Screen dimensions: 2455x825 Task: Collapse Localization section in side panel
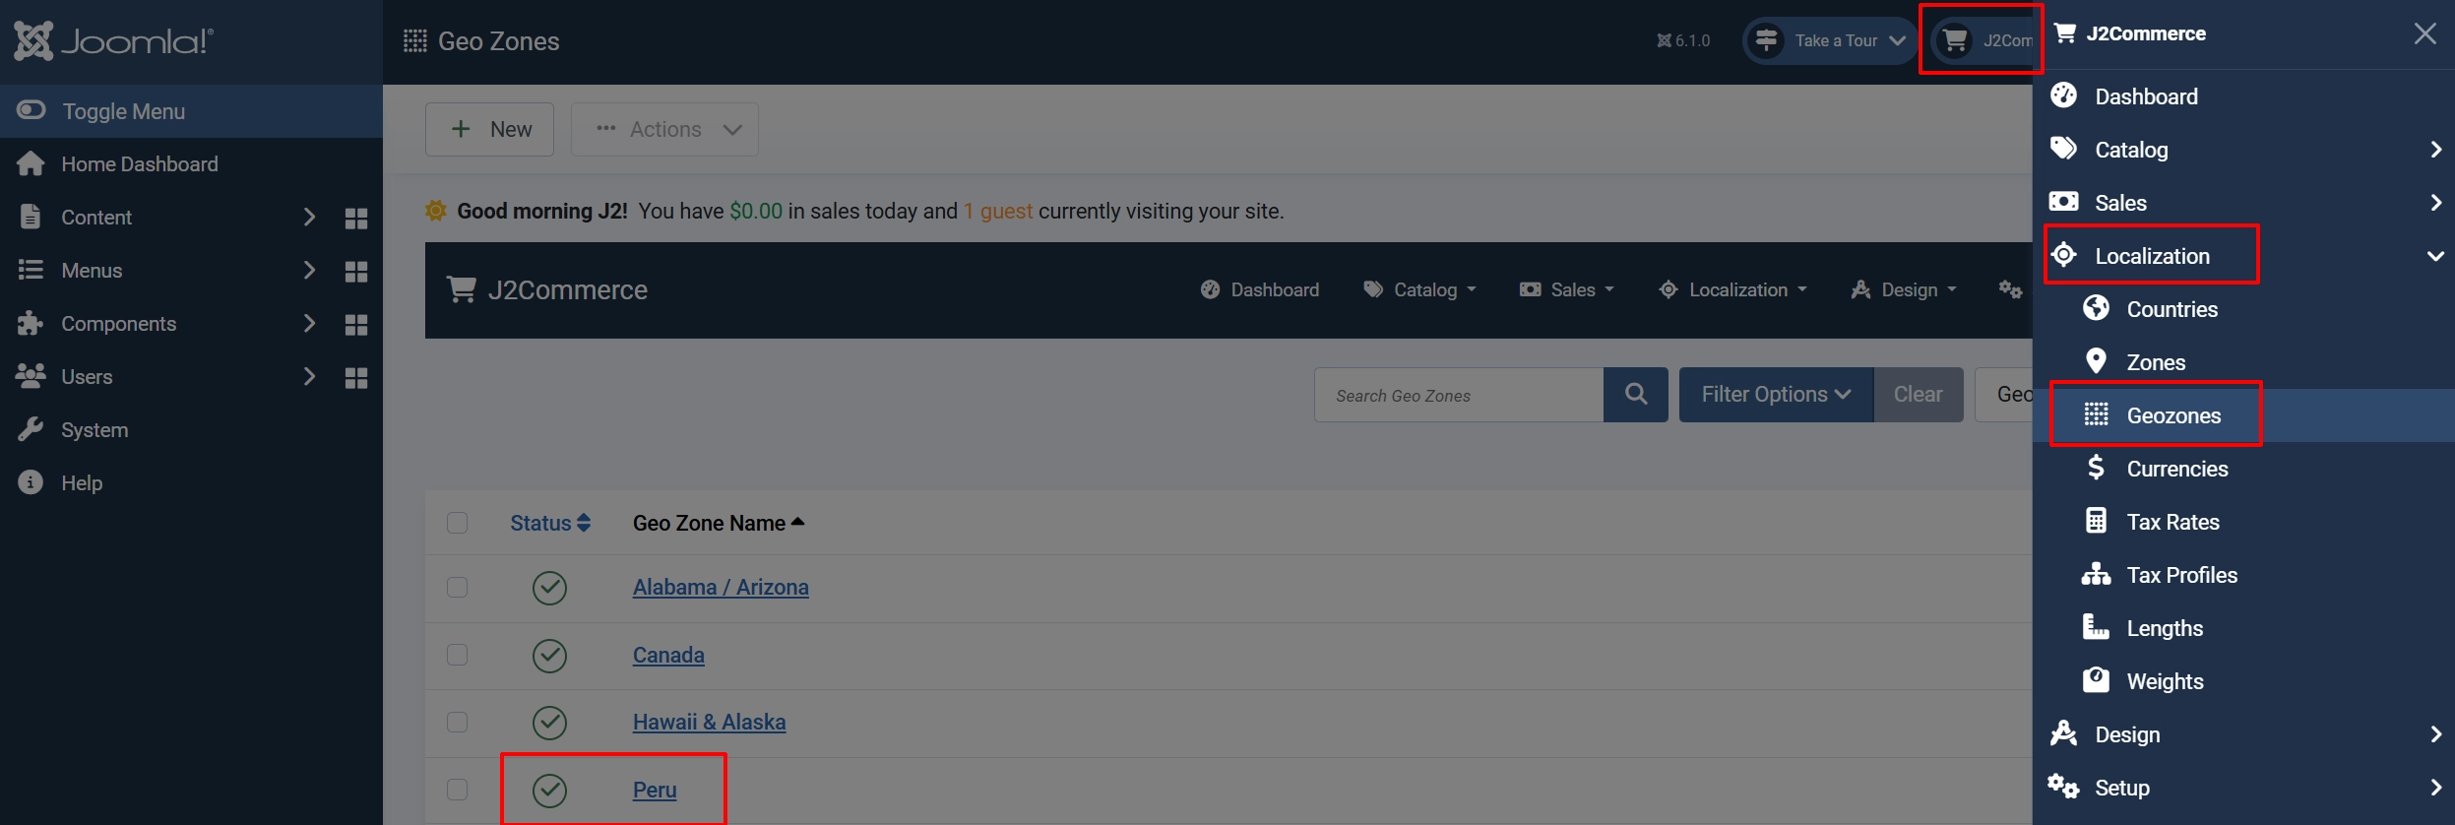point(2435,256)
